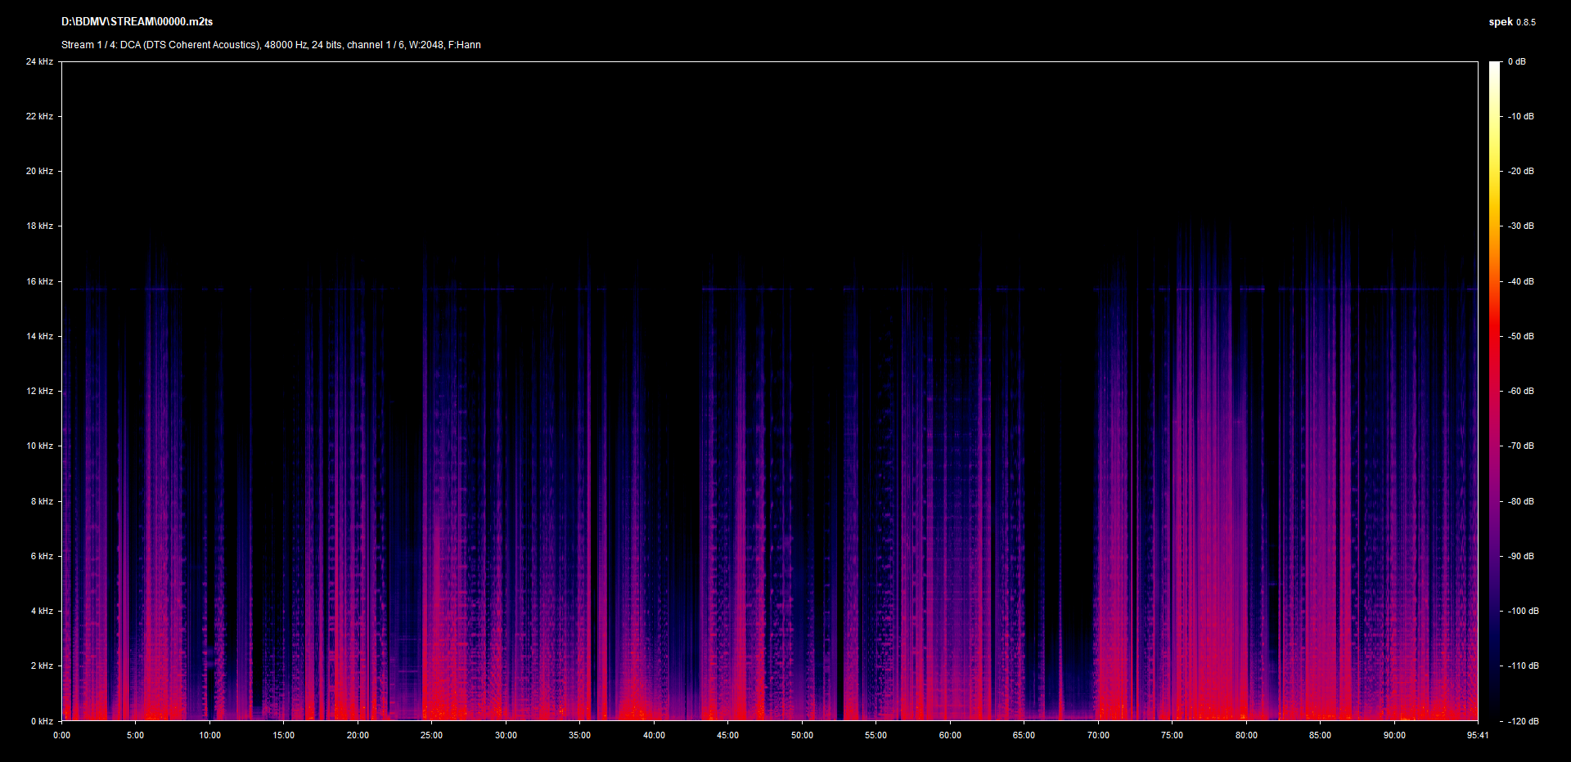Click the file path D:\BDMV\STREAM\00000.m2ts title
Screen dimensions: 1571x762
click(137, 22)
